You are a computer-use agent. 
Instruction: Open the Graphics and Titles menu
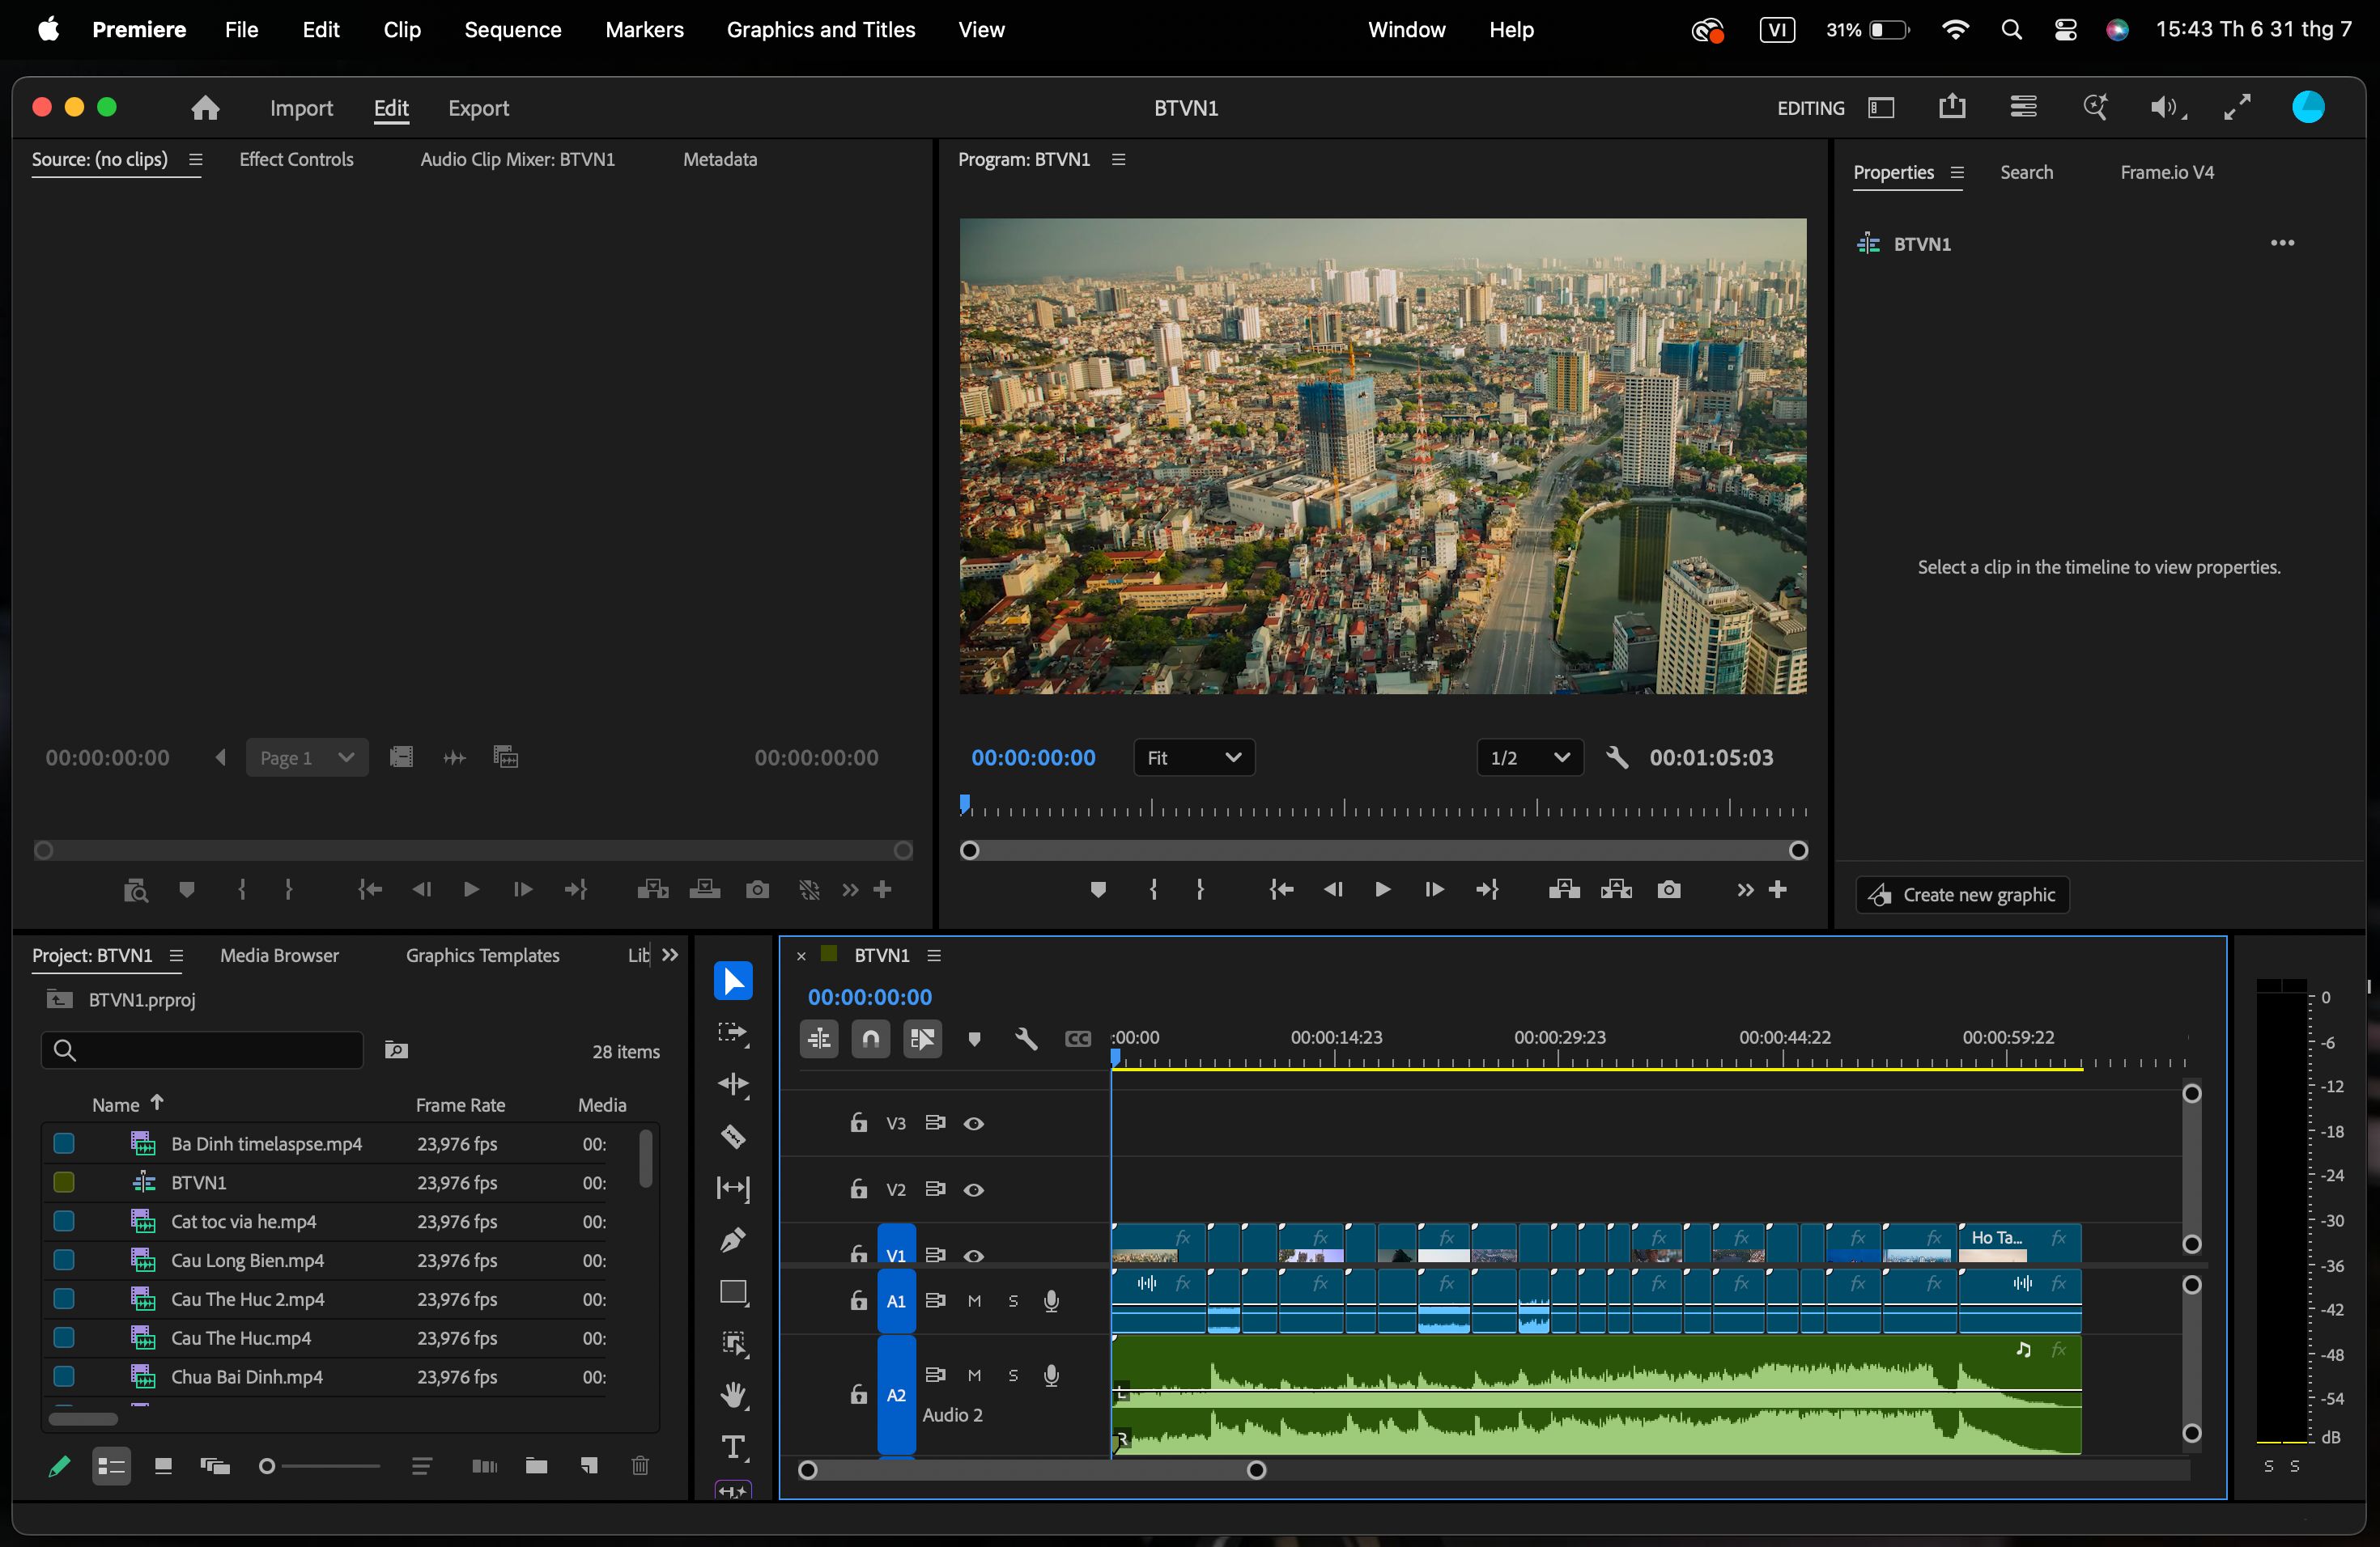coord(820,29)
